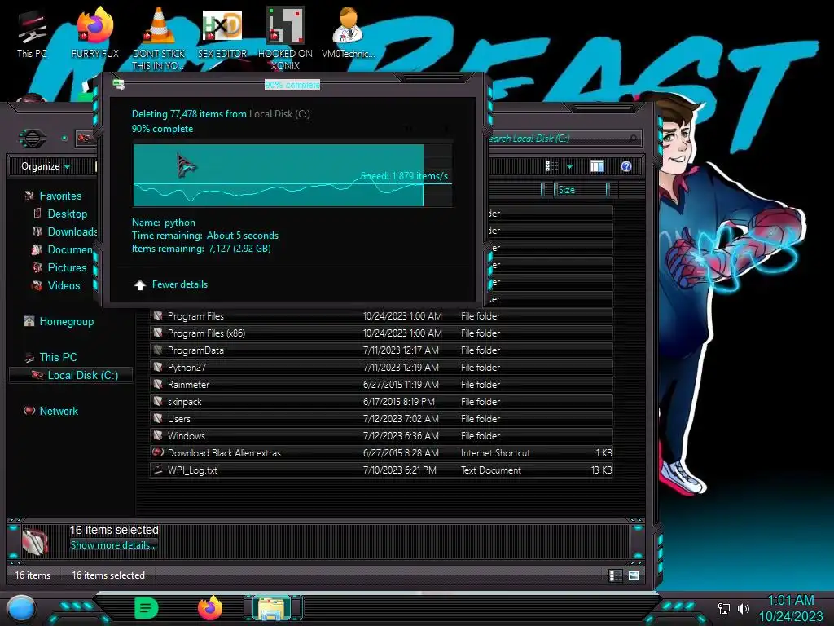Select the Program Files (x86) folder row

pyautogui.click(x=381, y=333)
